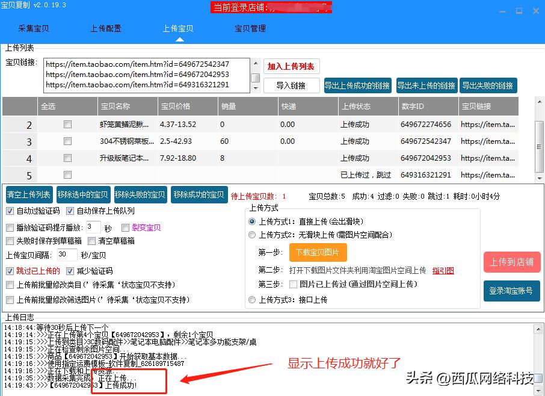Export links with 导出上传成功的链接

pyautogui.click(x=357, y=85)
